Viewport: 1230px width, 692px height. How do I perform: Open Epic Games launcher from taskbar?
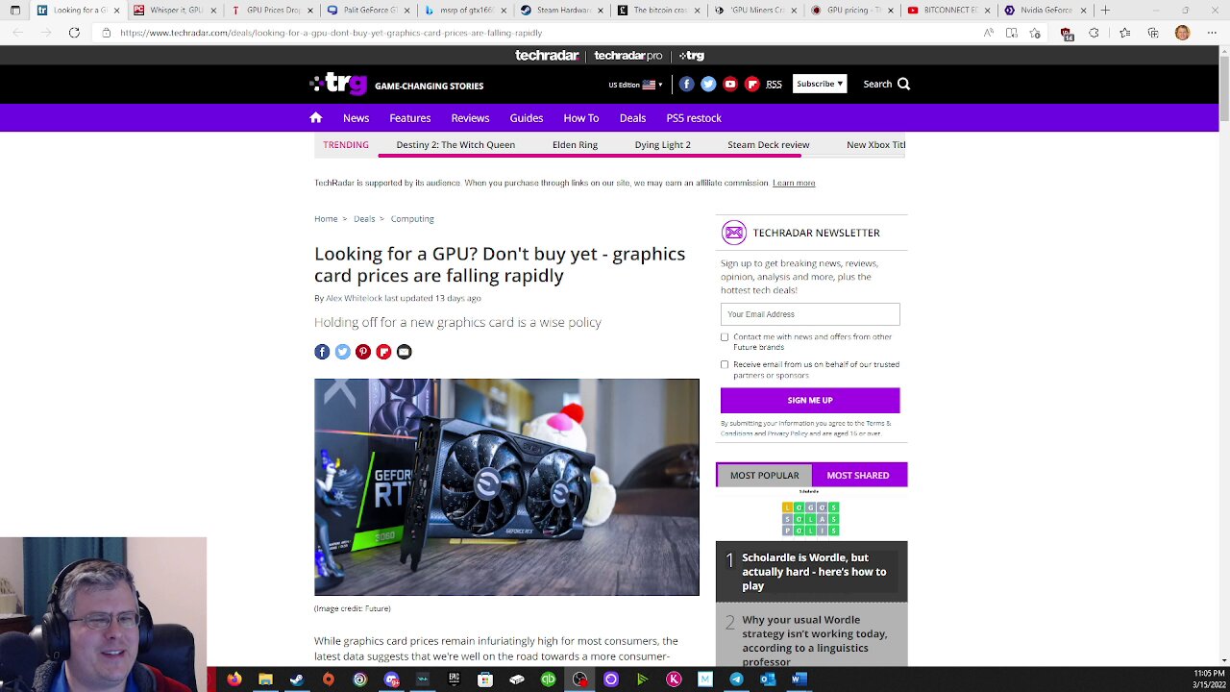(x=454, y=680)
